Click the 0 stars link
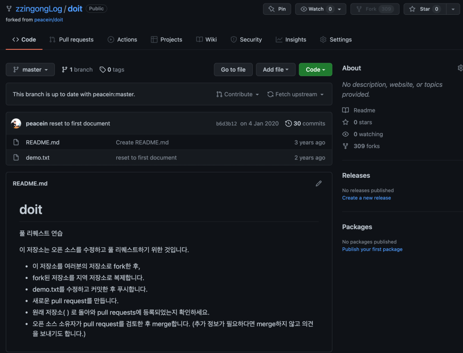This screenshot has width=463, height=353. click(x=363, y=122)
